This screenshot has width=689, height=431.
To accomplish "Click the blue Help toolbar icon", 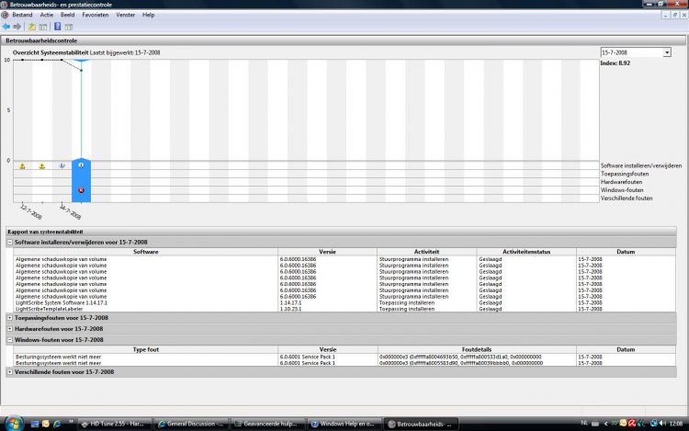I will pos(57,27).
